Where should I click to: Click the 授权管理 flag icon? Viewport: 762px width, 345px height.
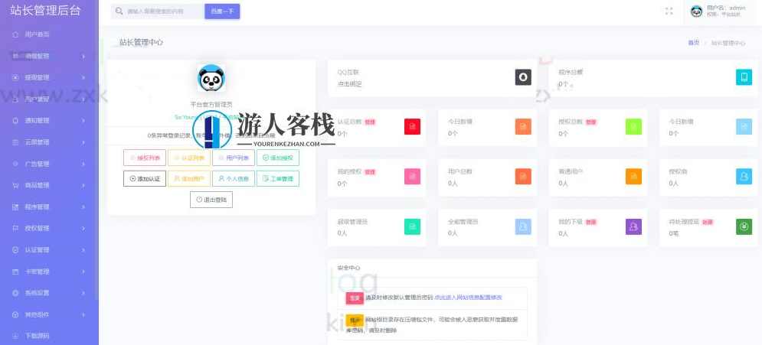(15, 228)
